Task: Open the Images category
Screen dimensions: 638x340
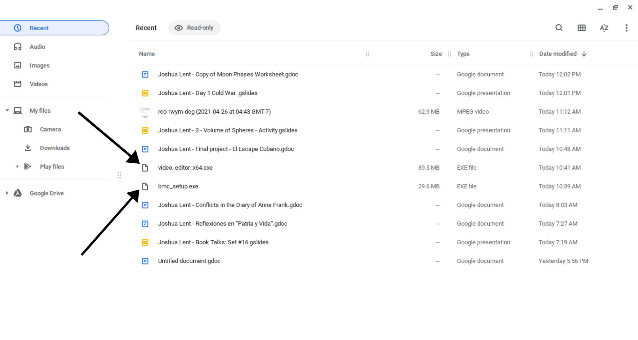Action: tap(39, 65)
